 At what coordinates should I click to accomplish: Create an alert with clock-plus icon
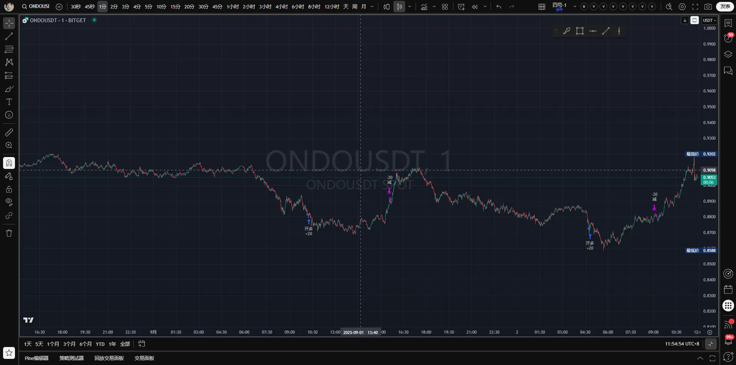(x=461, y=7)
